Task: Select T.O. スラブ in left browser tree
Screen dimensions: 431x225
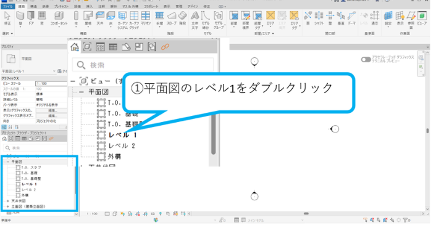Action: pos(31,168)
